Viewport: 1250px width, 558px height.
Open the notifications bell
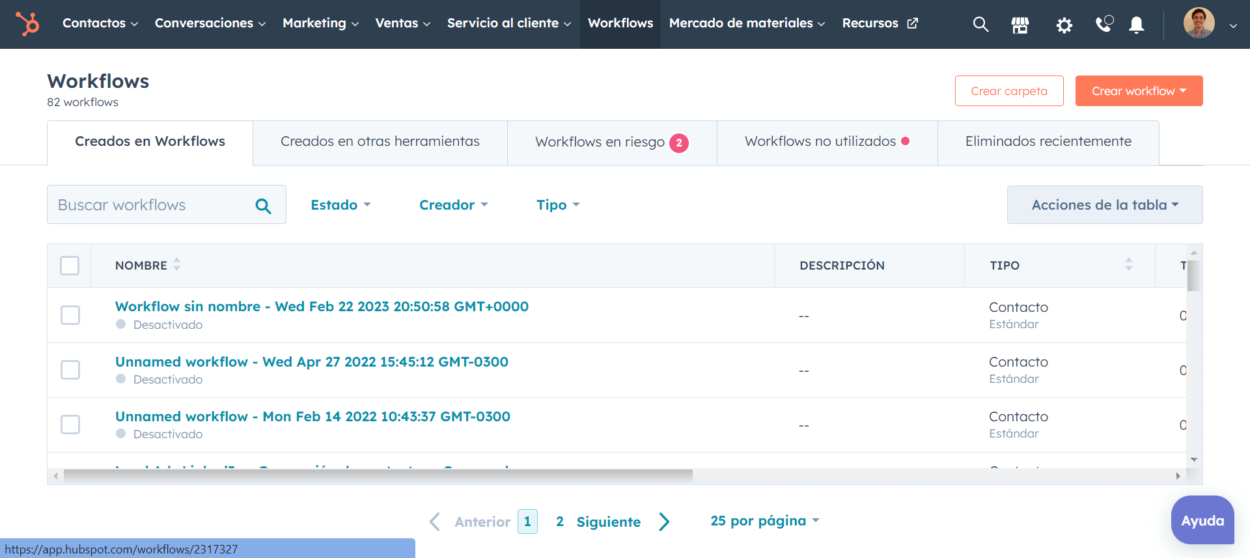tap(1136, 25)
